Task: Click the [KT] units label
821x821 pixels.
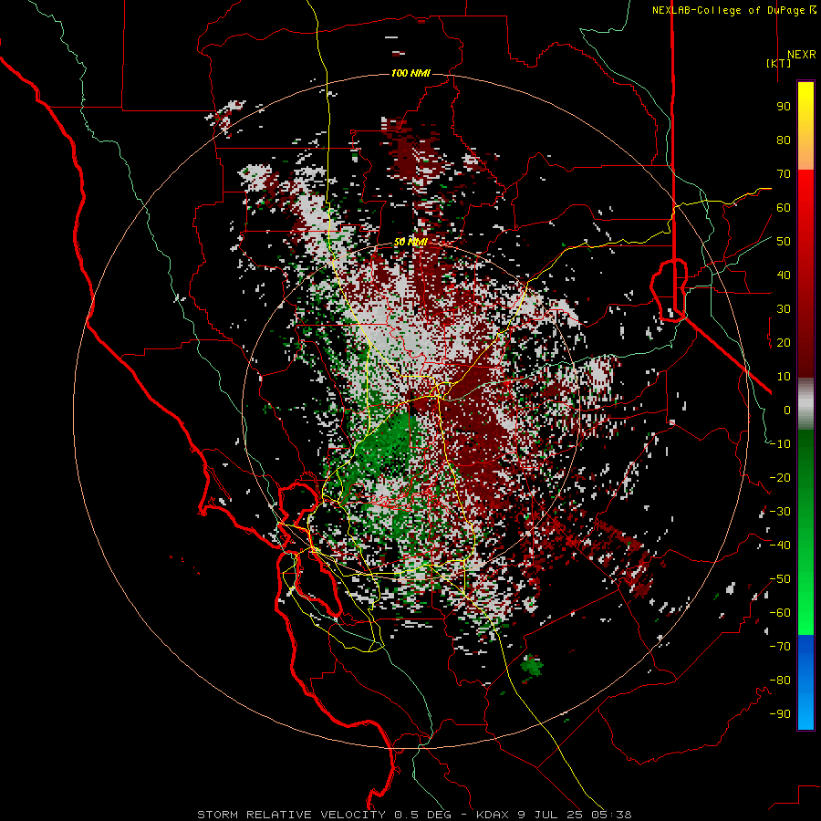Action: tap(779, 63)
